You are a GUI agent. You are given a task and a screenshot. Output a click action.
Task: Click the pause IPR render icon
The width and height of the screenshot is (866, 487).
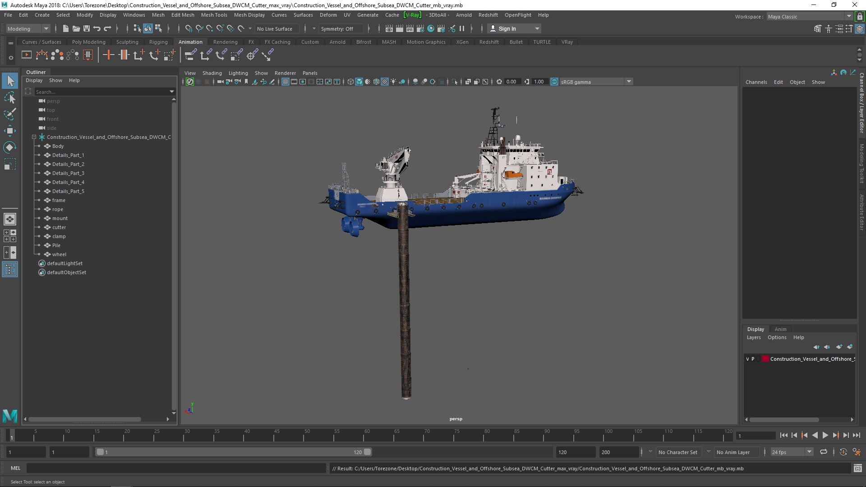[x=462, y=28]
